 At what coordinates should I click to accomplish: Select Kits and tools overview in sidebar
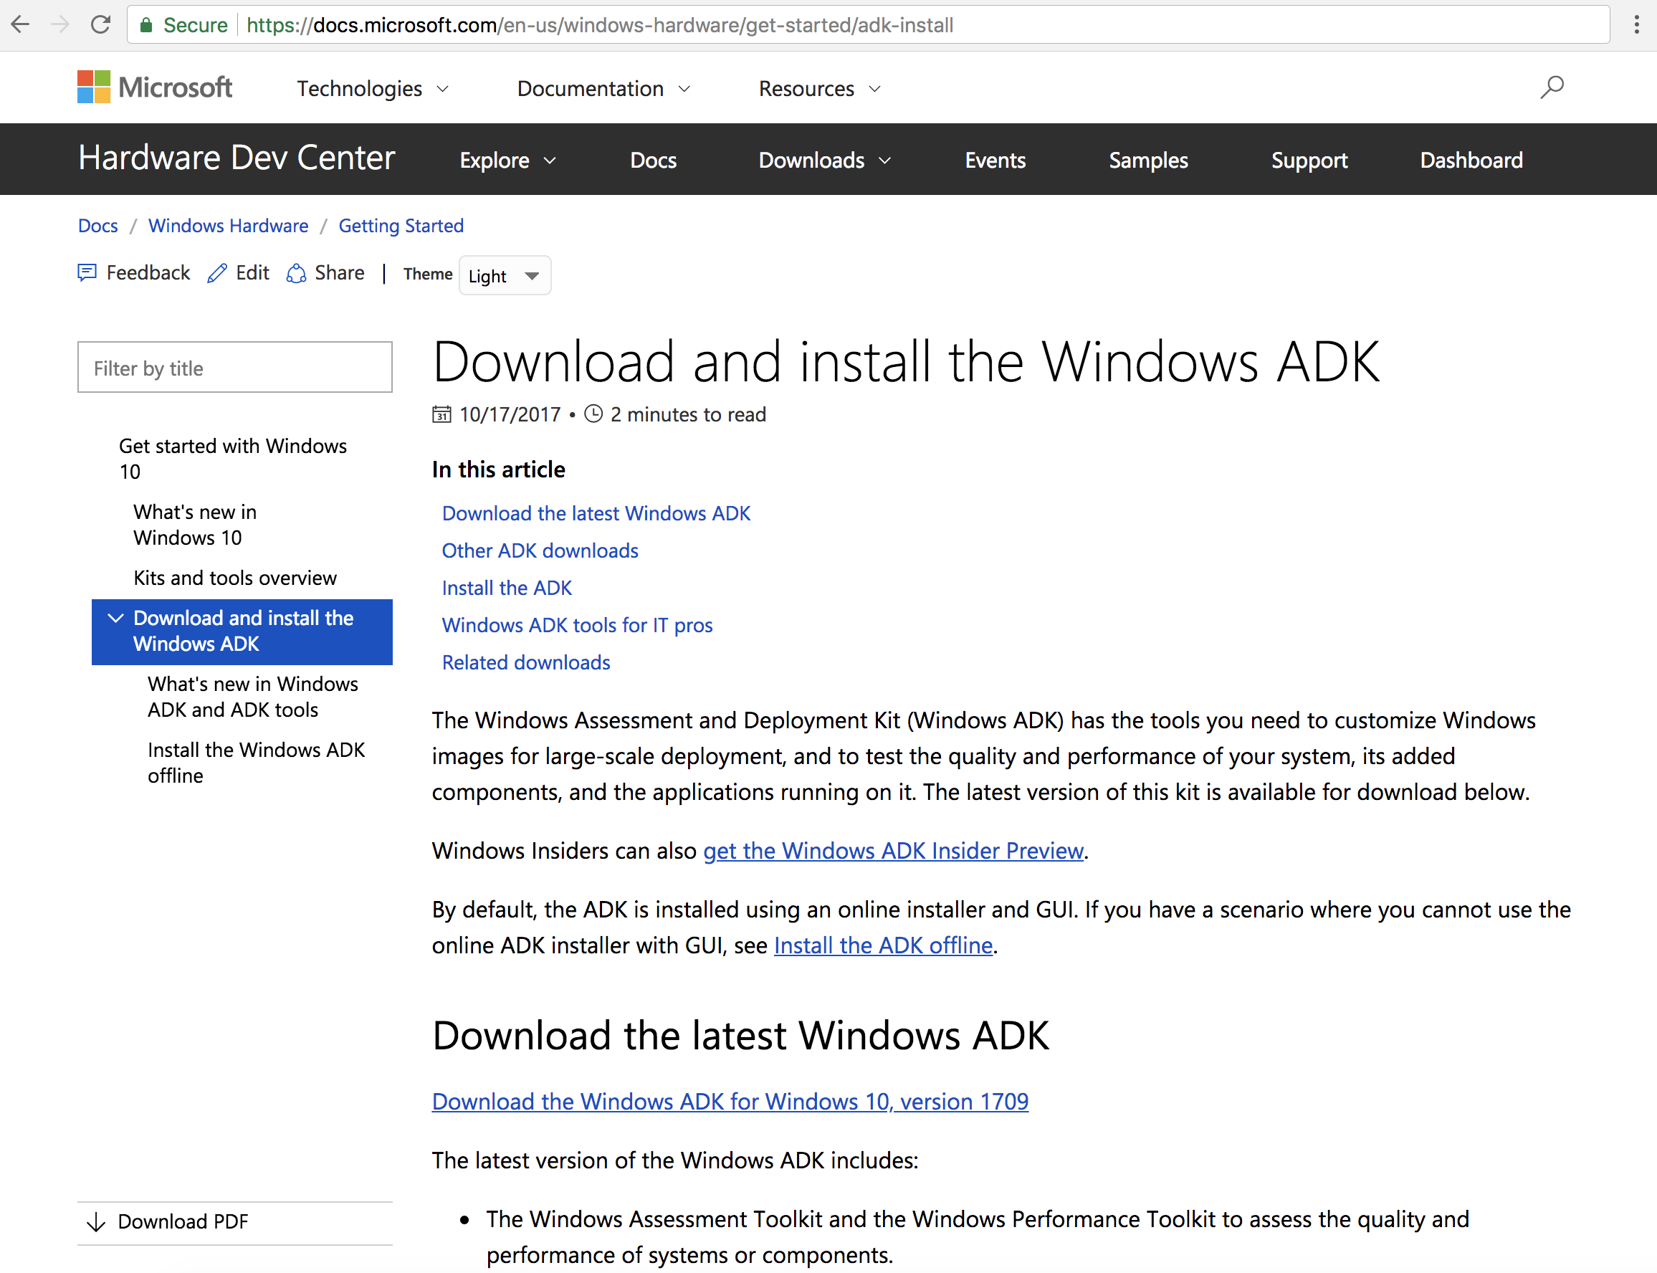[235, 578]
